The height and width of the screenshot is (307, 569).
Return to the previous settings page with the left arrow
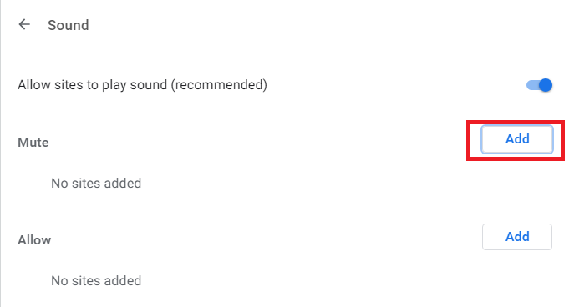tap(24, 25)
